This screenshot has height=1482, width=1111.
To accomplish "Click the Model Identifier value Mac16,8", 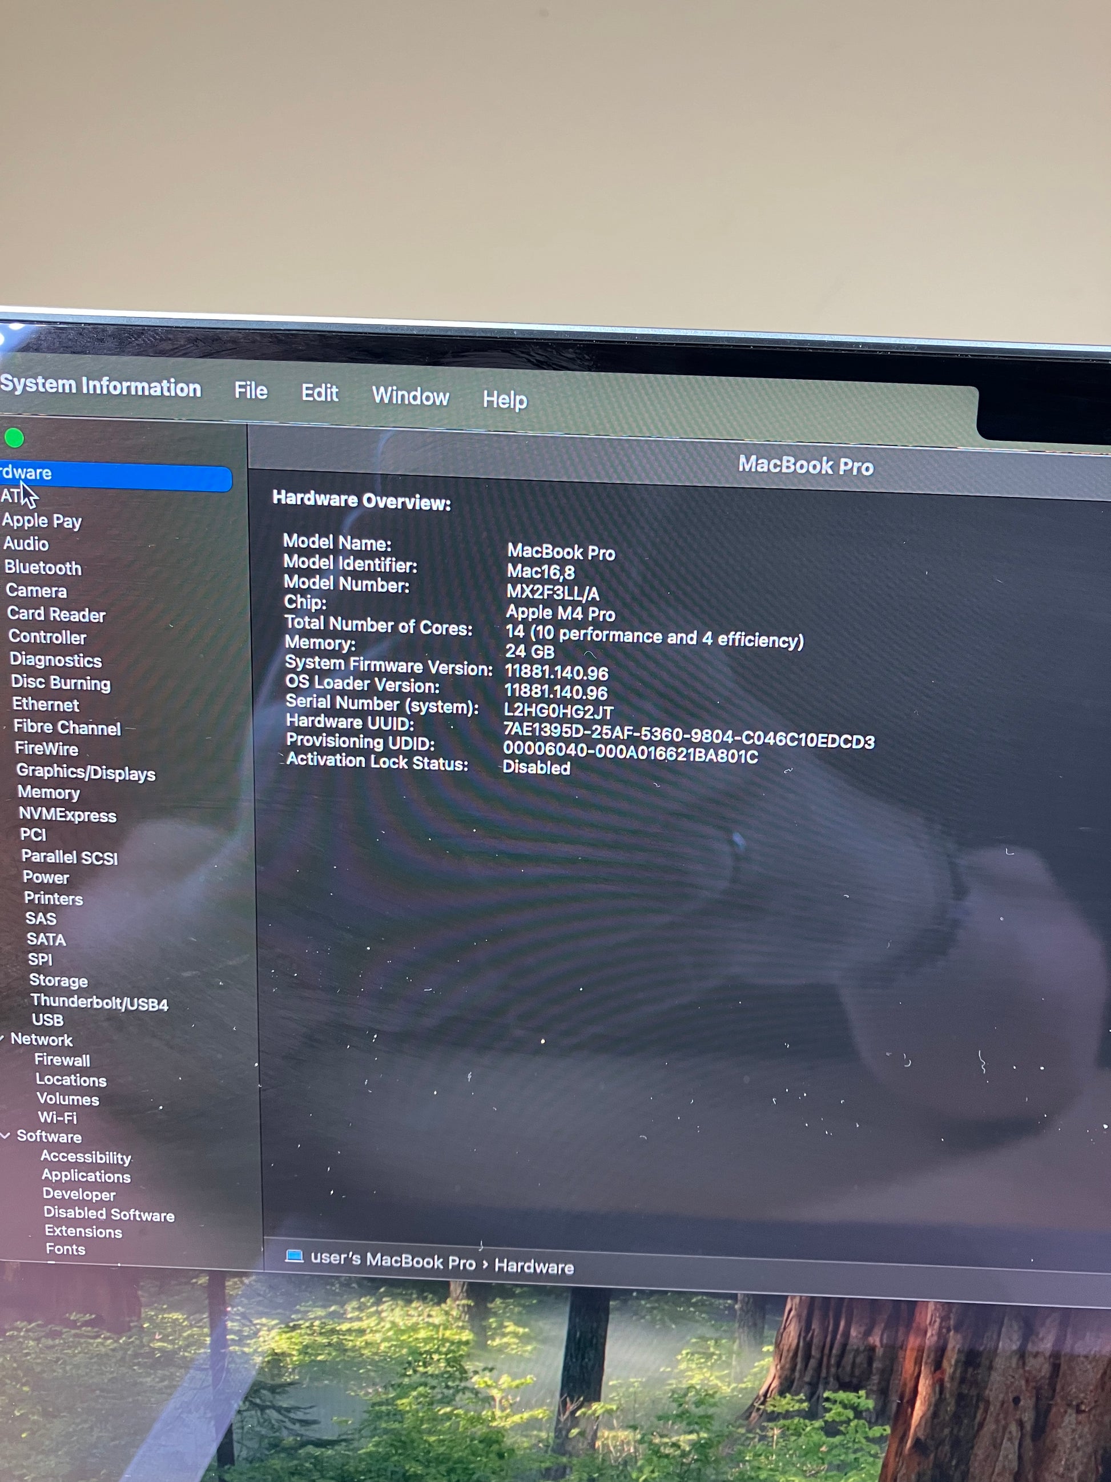I will 541,572.
